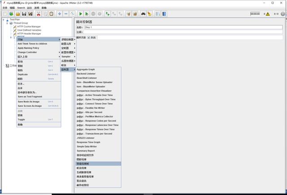The width and height of the screenshot is (287, 195).
Task: Click the green Start test button
Action: pos(81,14)
